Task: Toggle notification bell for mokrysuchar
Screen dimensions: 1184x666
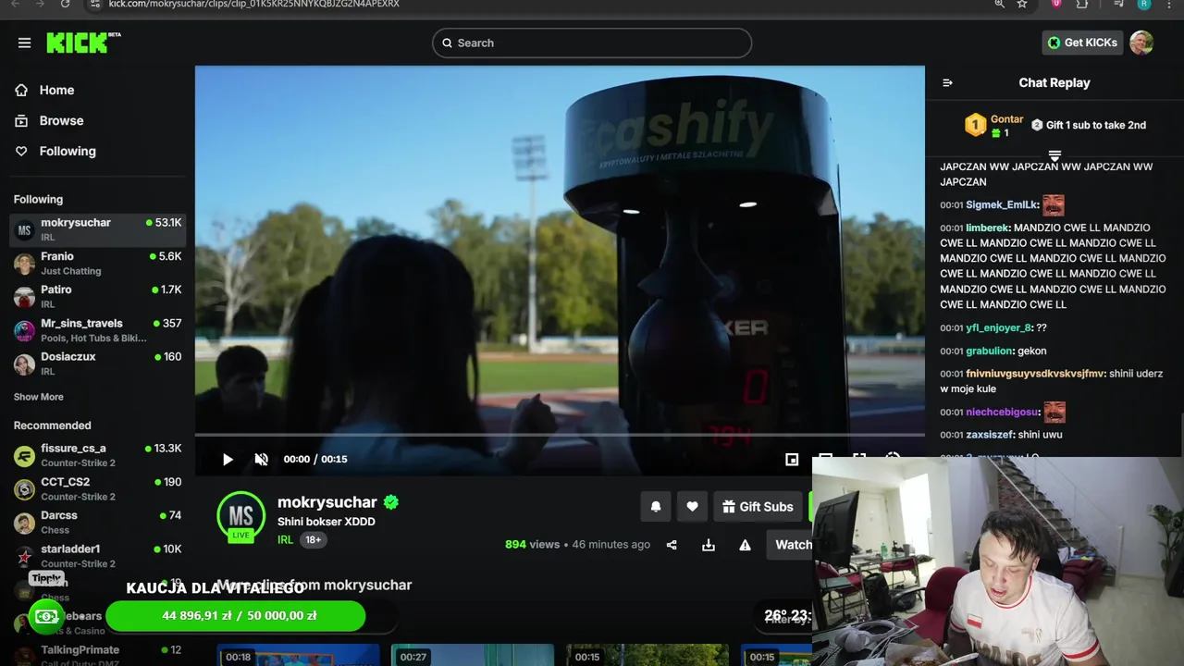Action: [x=656, y=507]
